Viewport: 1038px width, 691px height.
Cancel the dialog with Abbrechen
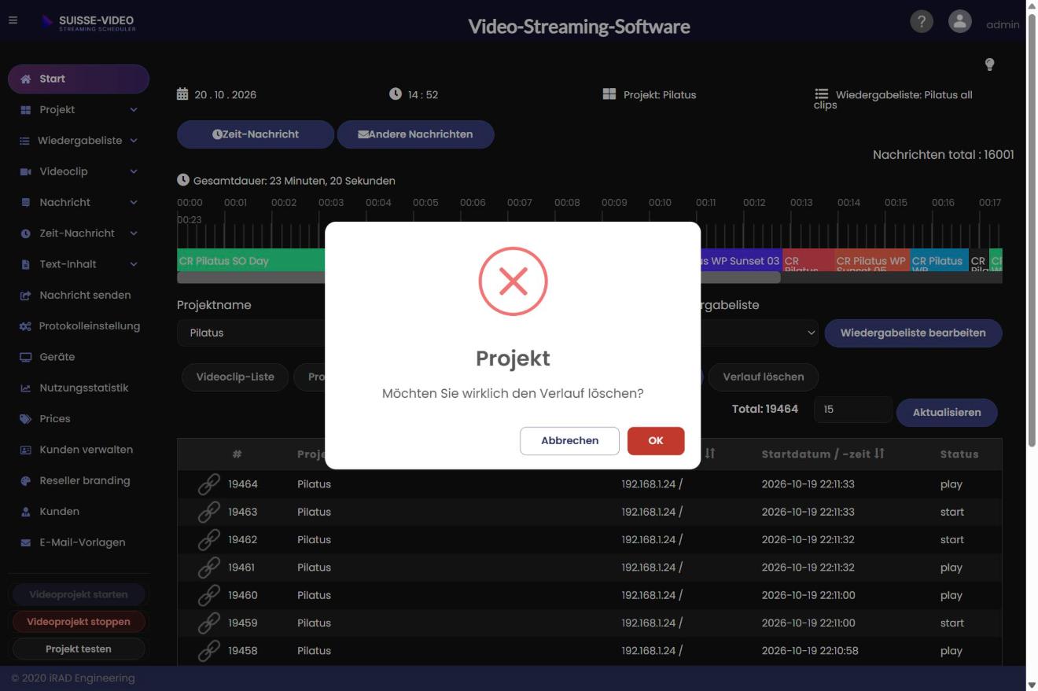[x=569, y=440]
